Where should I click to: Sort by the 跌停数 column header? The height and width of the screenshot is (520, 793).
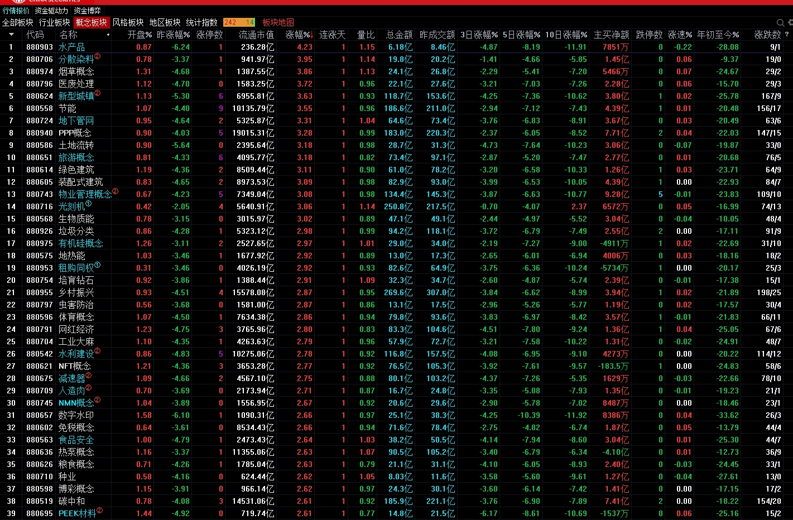pyautogui.click(x=650, y=35)
